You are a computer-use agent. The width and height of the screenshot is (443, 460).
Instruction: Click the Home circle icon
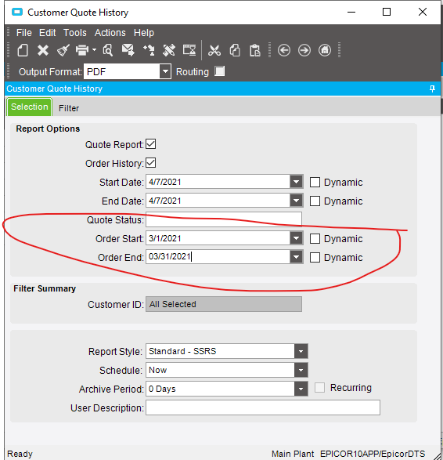pyautogui.click(x=325, y=50)
